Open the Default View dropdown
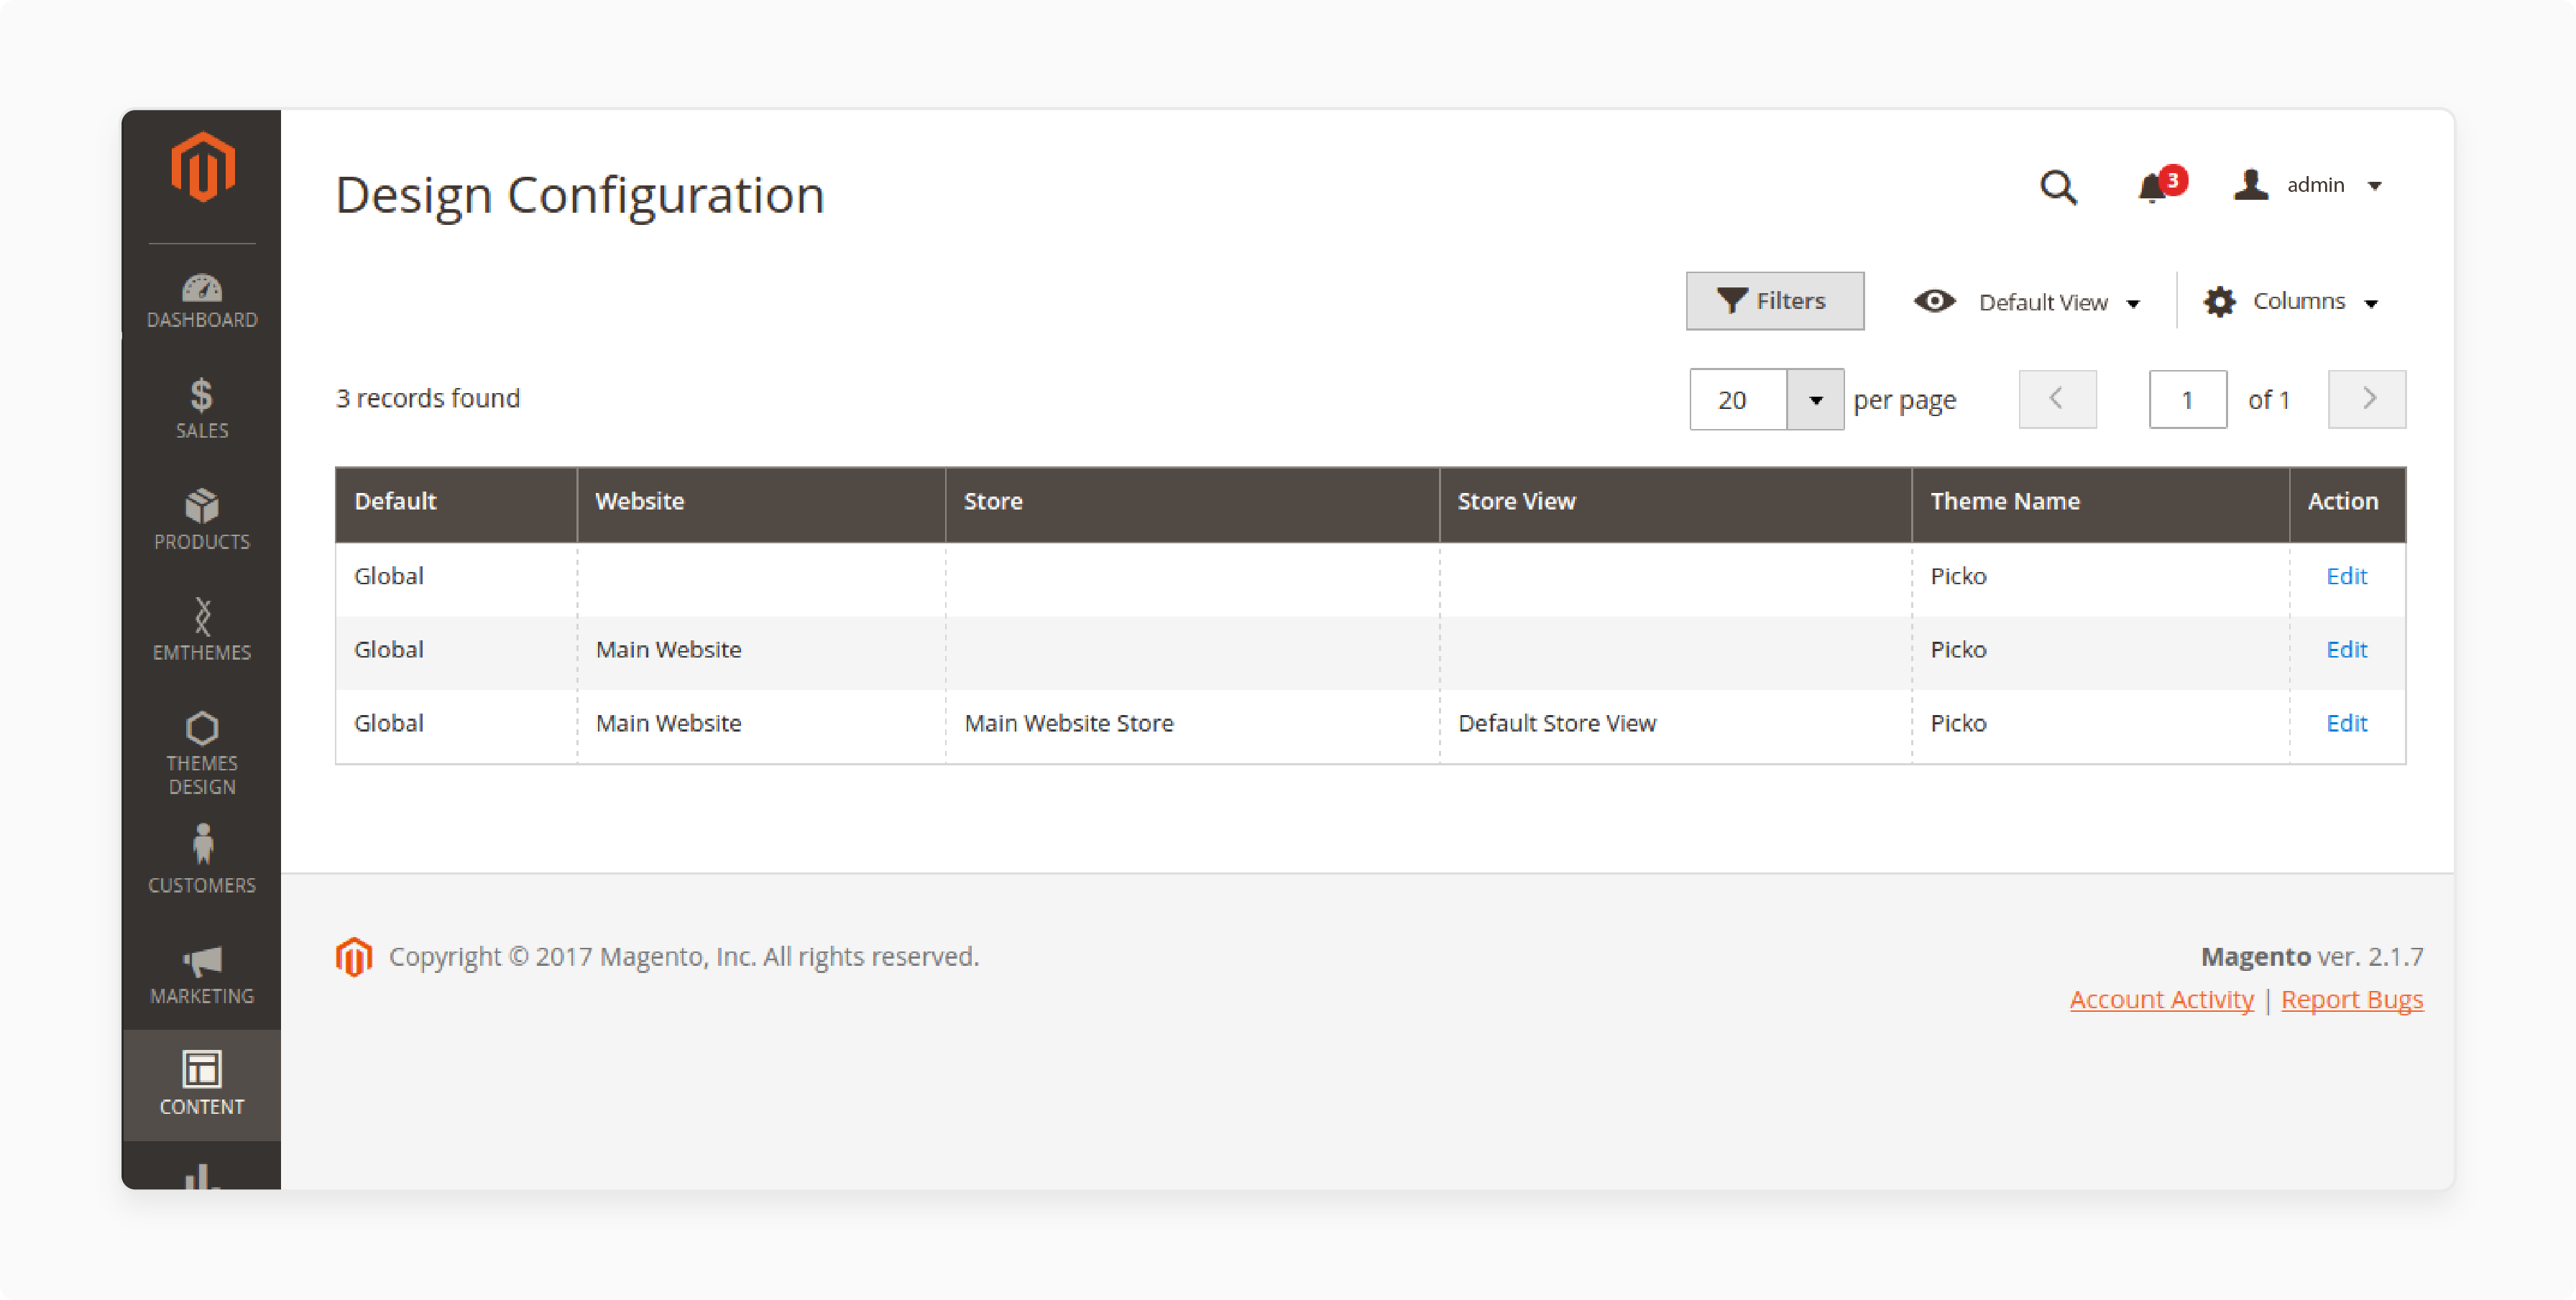This screenshot has height=1300, width=2576. point(2027,302)
